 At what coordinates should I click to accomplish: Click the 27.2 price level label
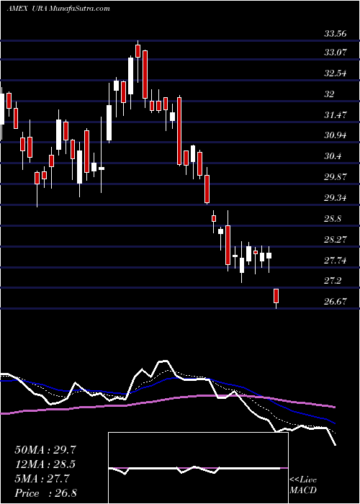pyautogui.click(x=333, y=281)
